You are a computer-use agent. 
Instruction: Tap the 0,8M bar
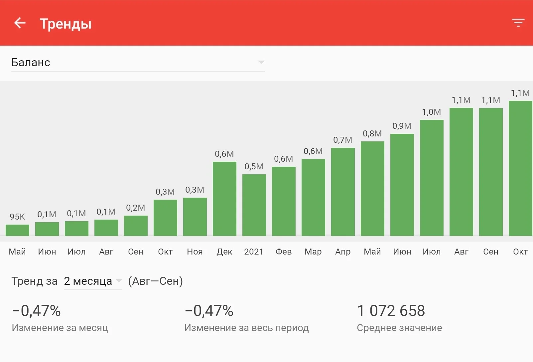pyautogui.click(x=372, y=189)
